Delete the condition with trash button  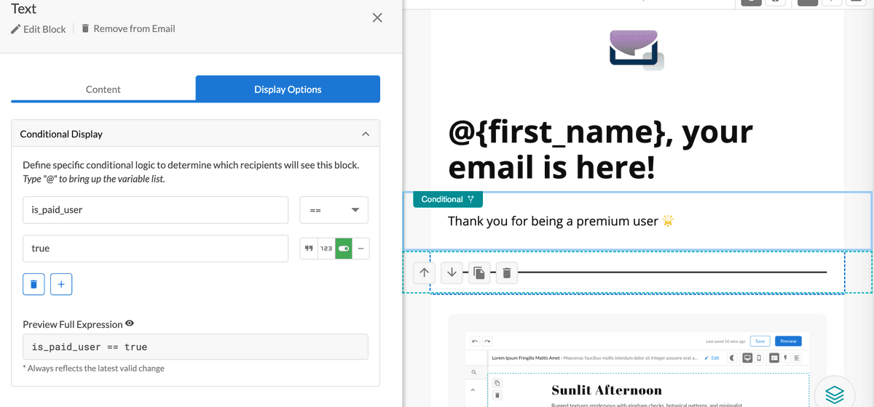(34, 284)
